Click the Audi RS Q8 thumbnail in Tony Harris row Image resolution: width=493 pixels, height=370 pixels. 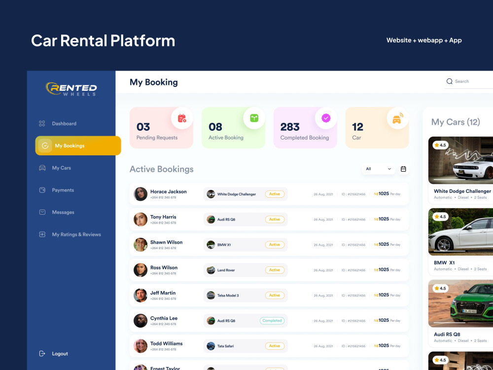tap(211, 220)
